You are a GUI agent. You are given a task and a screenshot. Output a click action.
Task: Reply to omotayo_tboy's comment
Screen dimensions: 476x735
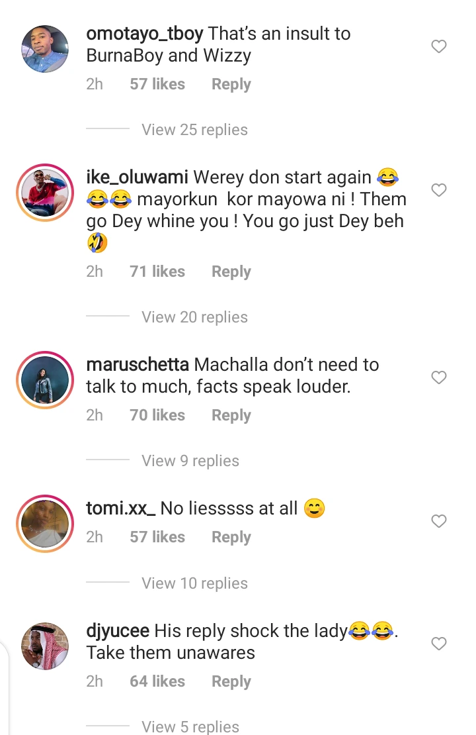pos(231,85)
